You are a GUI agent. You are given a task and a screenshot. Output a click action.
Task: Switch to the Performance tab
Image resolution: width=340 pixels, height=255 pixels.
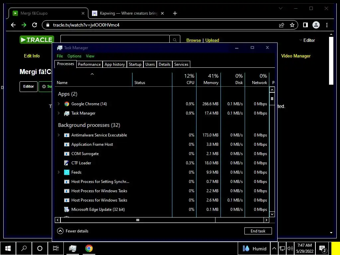(x=89, y=64)
